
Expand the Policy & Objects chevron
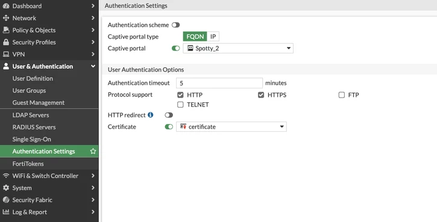pos(93,30)
